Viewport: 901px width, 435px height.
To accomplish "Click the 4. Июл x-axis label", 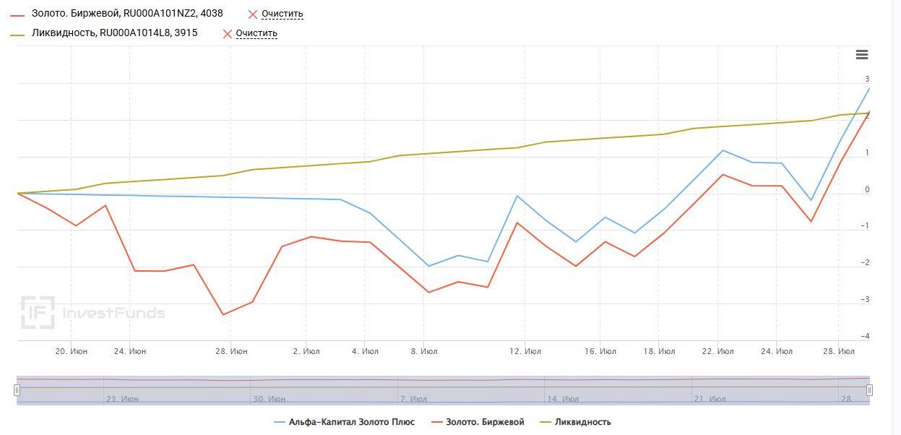I will [x=365, y=351].
